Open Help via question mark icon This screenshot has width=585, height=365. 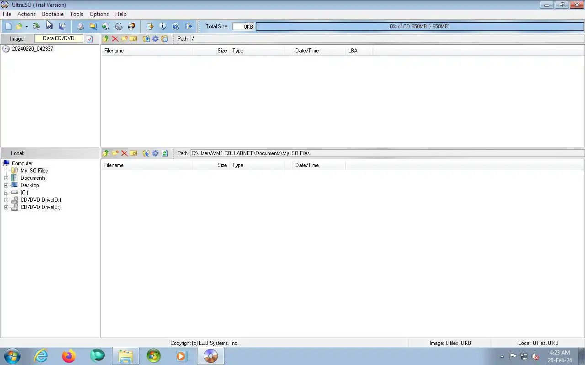click(x=175, y=26)
